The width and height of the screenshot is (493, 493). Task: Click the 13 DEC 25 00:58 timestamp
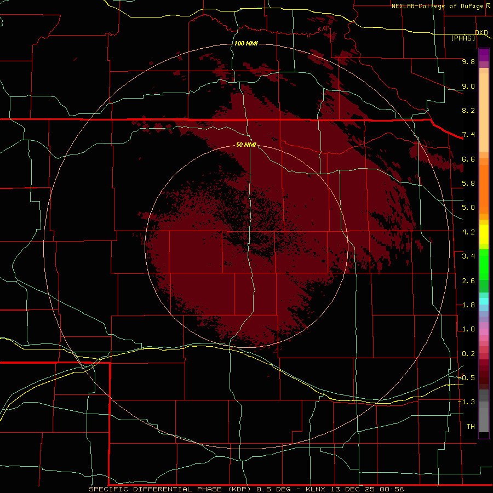[367, 489]
